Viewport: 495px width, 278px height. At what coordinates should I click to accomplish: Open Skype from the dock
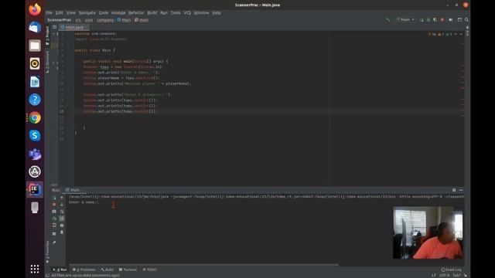click(x=35, y=136)
